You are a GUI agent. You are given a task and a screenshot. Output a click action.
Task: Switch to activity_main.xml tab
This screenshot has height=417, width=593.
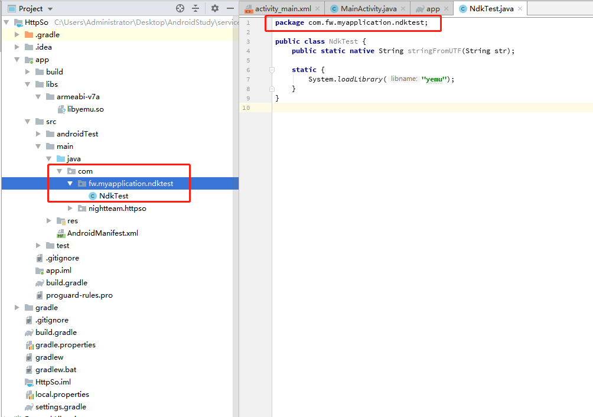283,9
